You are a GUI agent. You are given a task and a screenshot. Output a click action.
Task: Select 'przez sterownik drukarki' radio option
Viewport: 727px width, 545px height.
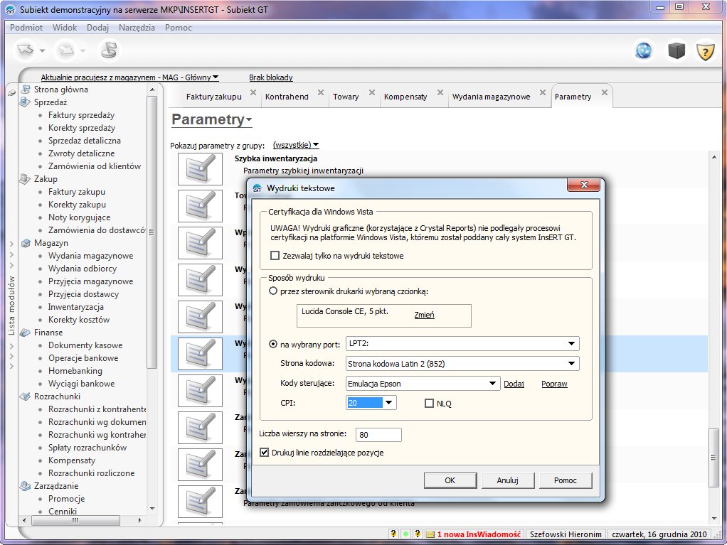pos(273,291)
